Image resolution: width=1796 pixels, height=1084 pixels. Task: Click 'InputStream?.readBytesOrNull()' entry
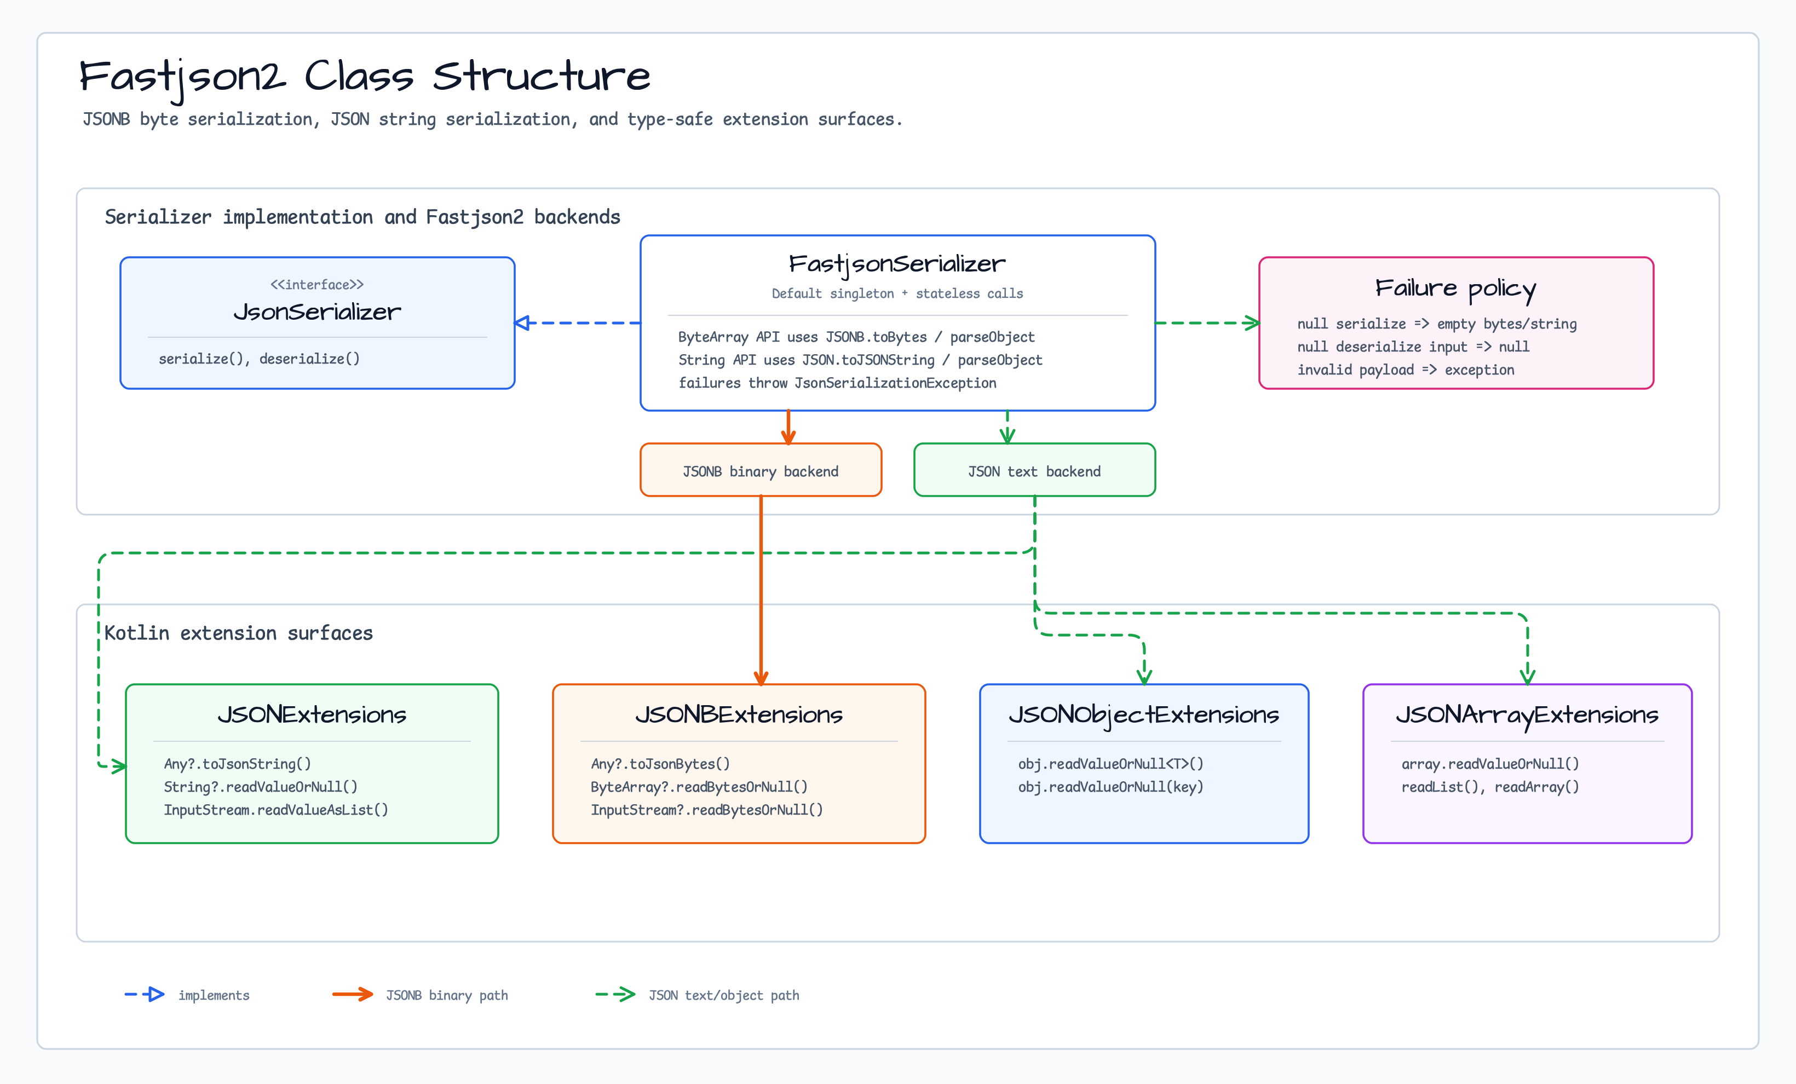(x=707, y=810)
